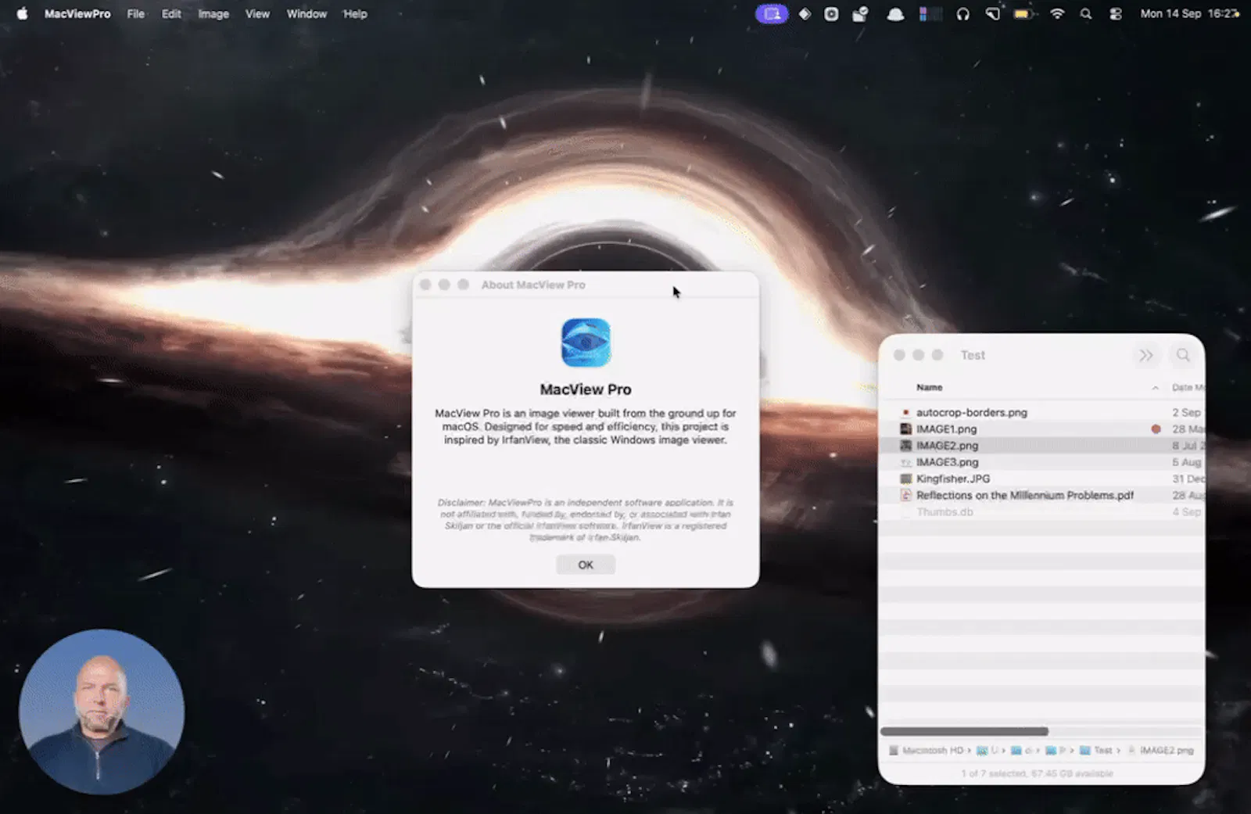
Task: Open the Edit menu
Action: (171, 13)
